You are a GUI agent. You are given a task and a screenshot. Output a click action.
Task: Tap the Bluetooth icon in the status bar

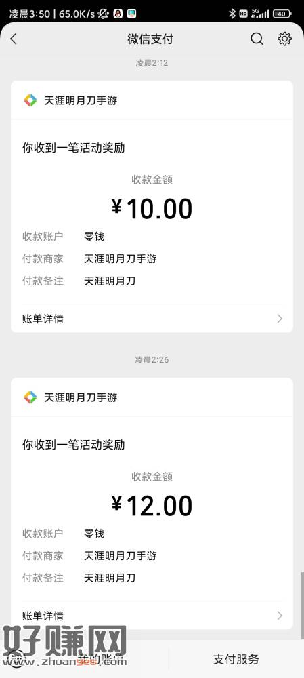pyautogui.click(x=232, y=14)
